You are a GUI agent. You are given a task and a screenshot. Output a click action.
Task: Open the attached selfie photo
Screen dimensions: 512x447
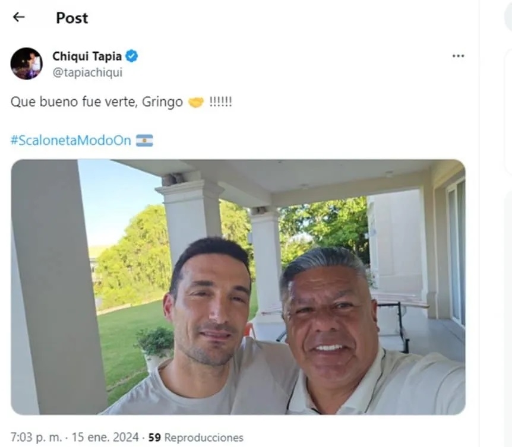coord(238,287)
